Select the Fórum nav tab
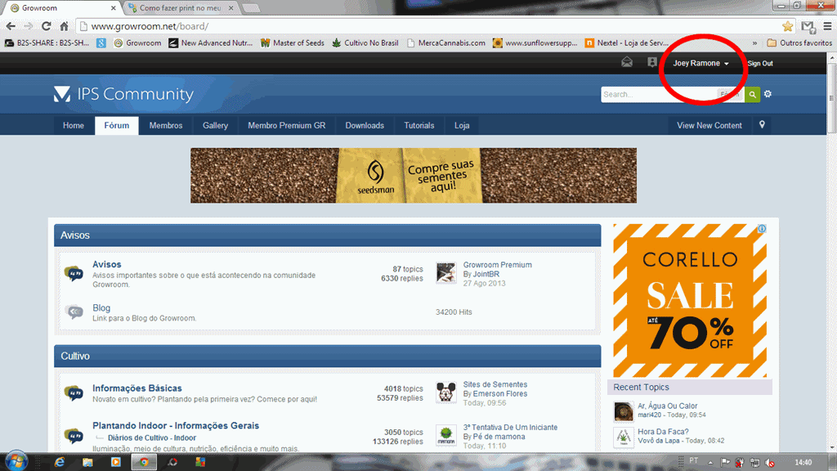The height and width of the screenshot is (471, 837). pyautogui.click(x=116, y=125)
